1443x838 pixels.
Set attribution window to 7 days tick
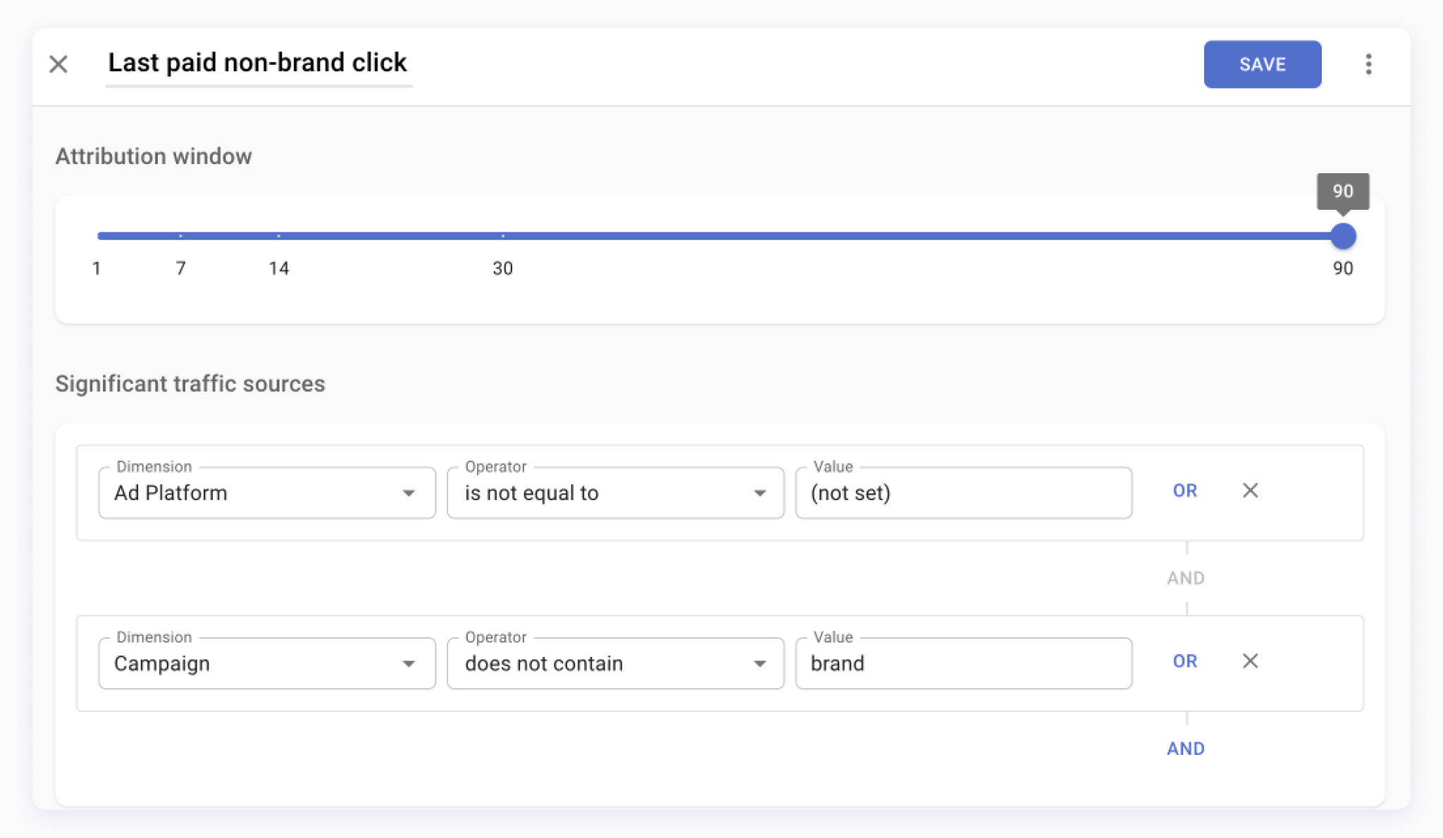[x=181, y=236]
